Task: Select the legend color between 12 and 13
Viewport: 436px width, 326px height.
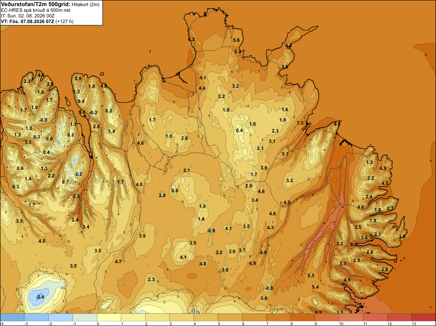Action: pyautogui.click(x=399, y=317)
